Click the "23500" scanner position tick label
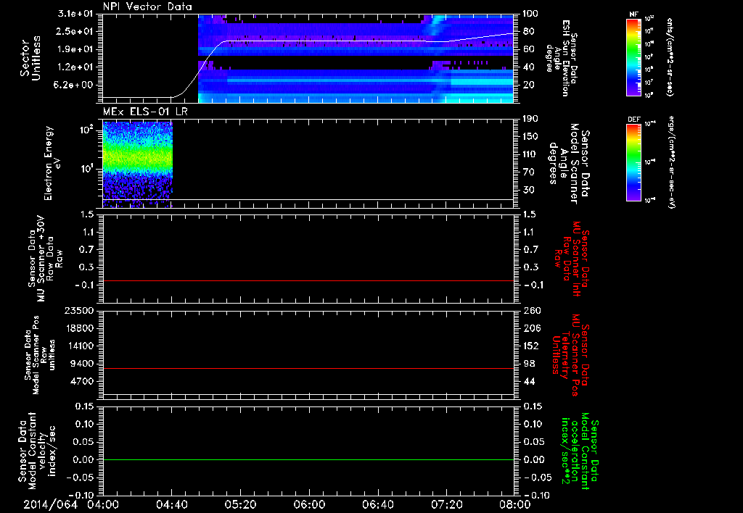743x513 pixels. tap(79, 310)
